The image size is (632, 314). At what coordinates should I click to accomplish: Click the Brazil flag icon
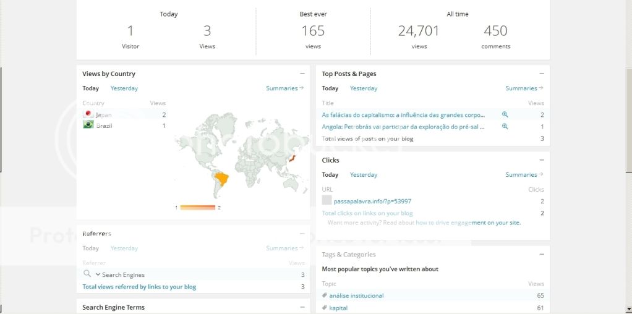[88, 125]
